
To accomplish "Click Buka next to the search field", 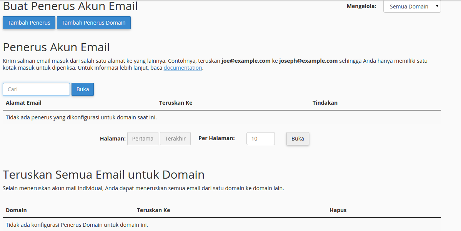I will (83, 89).
